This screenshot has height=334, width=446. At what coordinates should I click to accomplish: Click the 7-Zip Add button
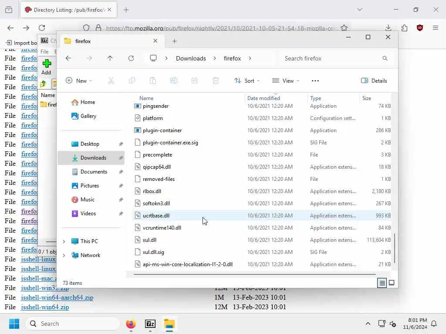pyautogui.click(x=46, y=67)
